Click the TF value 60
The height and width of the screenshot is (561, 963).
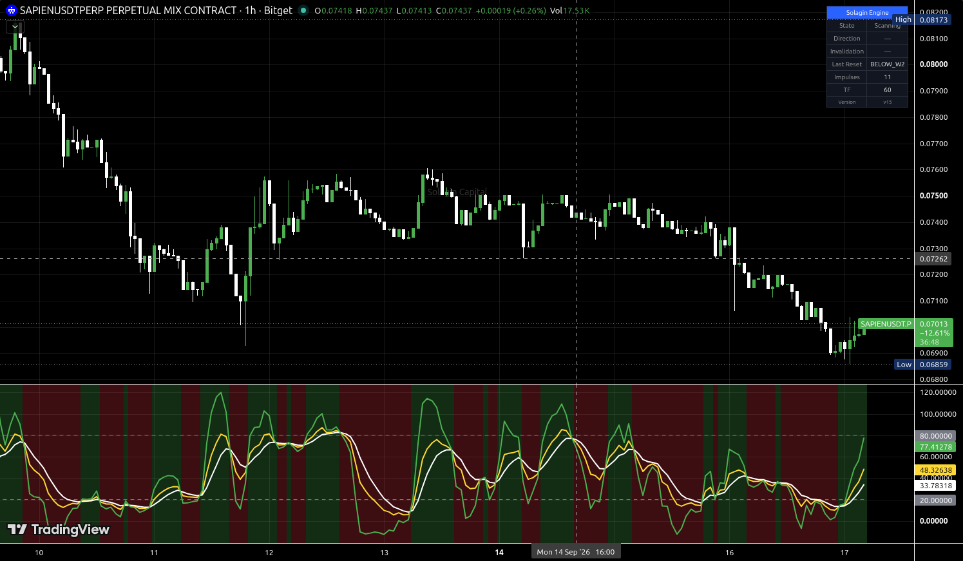(887, 90)
